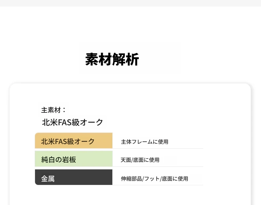The width and height of the screenshot is (261, 205).
Task: Click the 北米FAS級オーク main material title
Action: click(x=73, y=122)
